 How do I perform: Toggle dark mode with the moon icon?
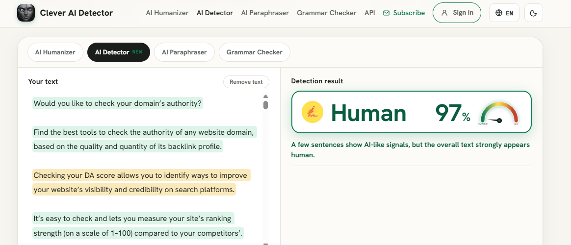pos(534,13)
